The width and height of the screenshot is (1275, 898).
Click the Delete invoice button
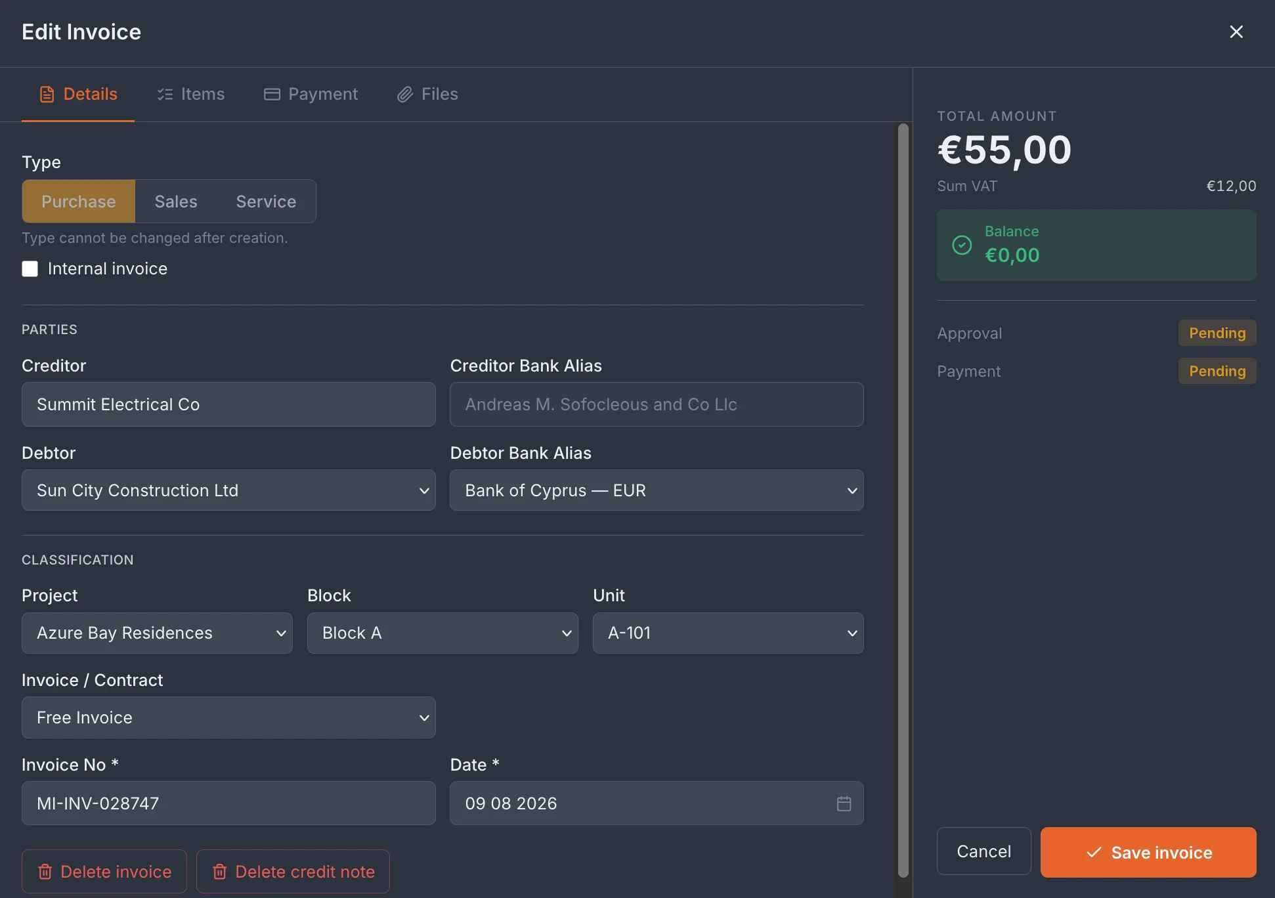pos(104,872)
